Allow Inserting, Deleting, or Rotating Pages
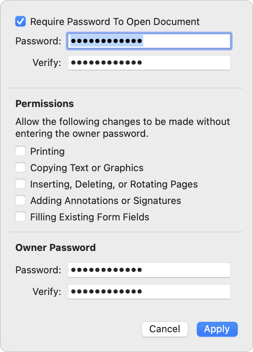The height and width of the screenshot is (352, 253). tap(20, 184)
